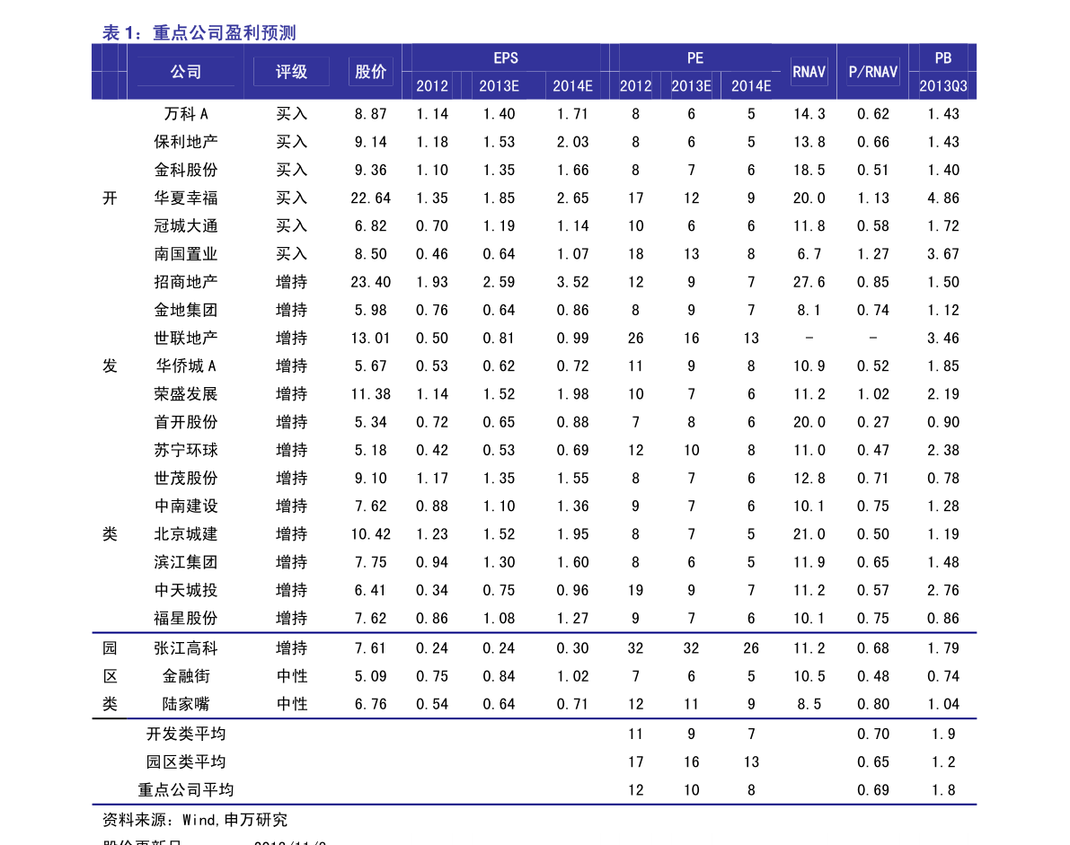Click the 2013E column under EPS
1070x845 pixels.
499,86
